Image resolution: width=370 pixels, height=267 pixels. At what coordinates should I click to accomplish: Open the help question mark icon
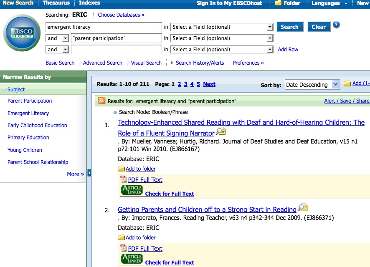(336, 25)
